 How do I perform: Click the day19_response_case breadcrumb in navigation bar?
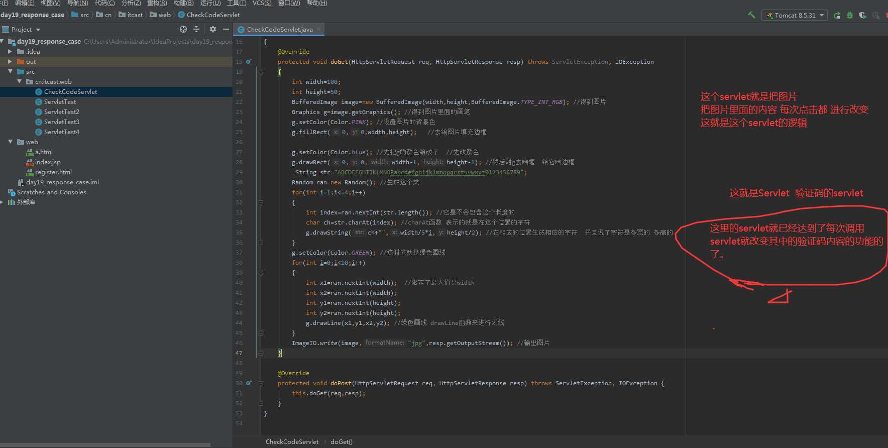tap(33, 15)
